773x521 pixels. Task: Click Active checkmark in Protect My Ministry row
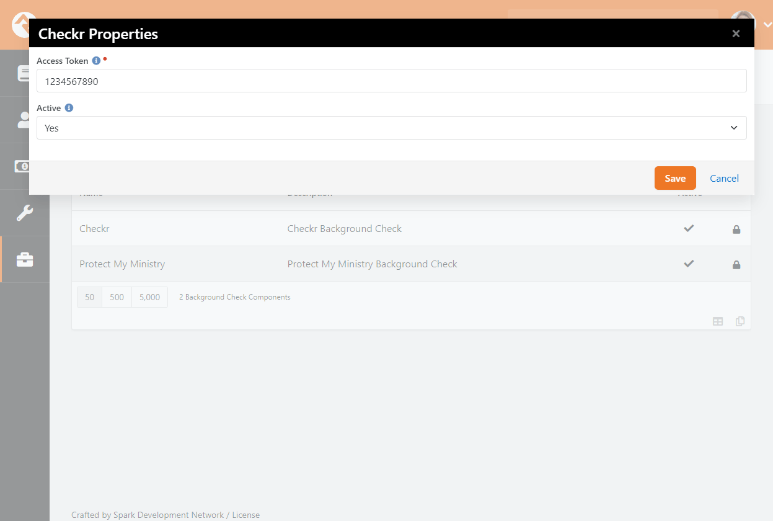689,264
